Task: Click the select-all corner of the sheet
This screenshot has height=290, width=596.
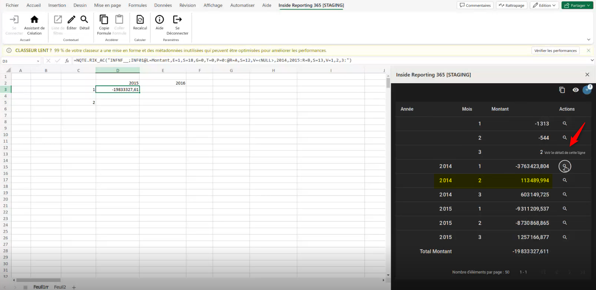Action: coord(8,70)
